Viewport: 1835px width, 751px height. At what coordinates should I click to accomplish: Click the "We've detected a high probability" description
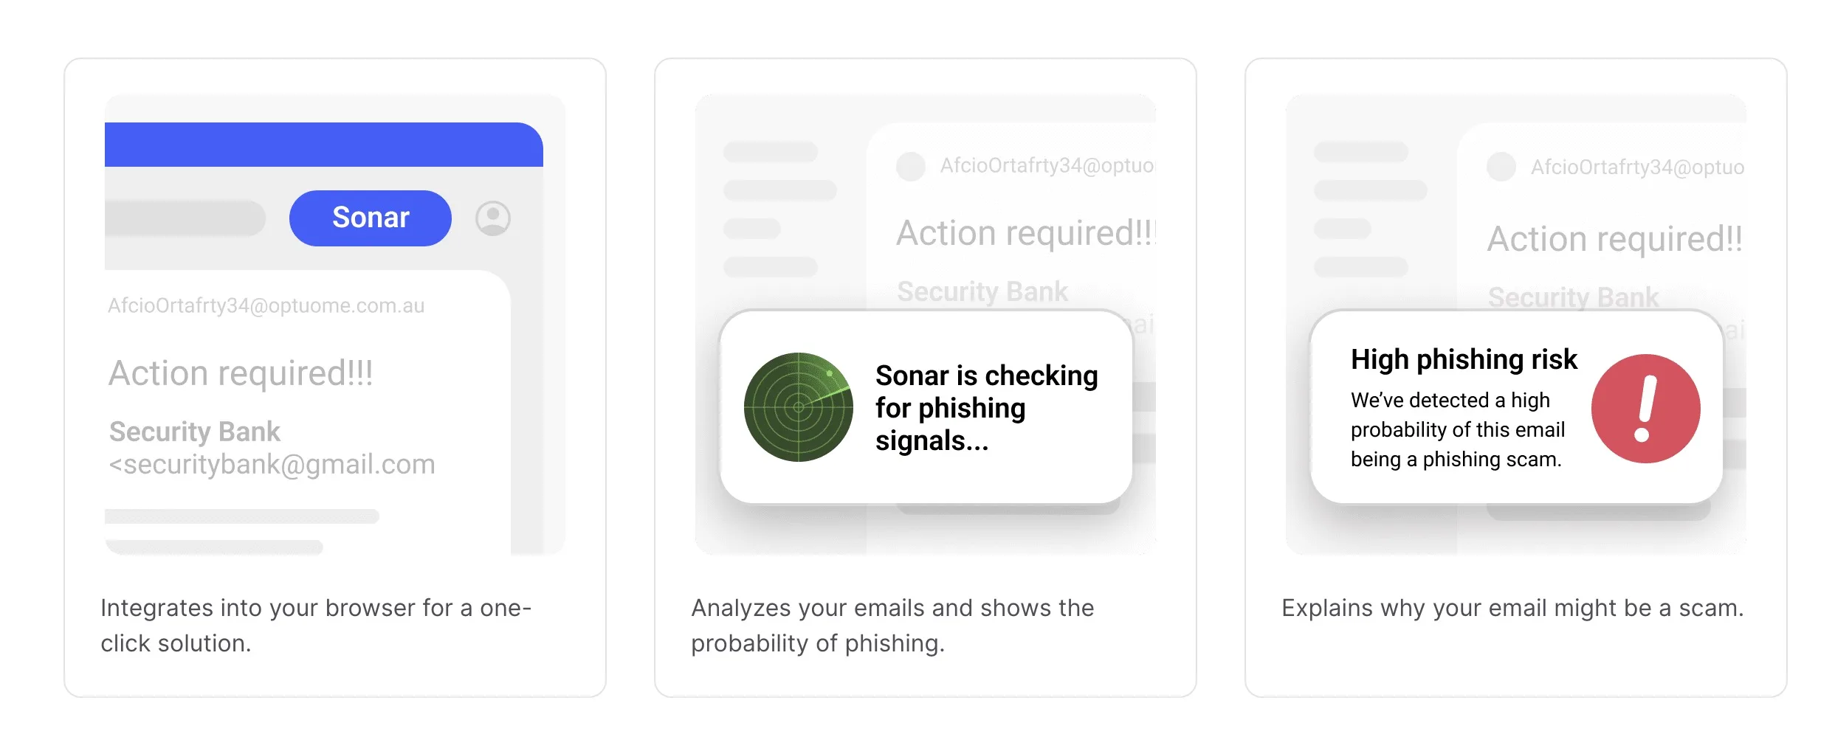[x=1457, y=429]
